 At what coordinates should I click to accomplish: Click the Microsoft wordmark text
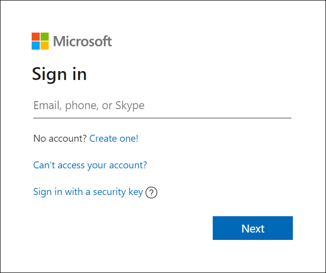(x=83, y=41)
